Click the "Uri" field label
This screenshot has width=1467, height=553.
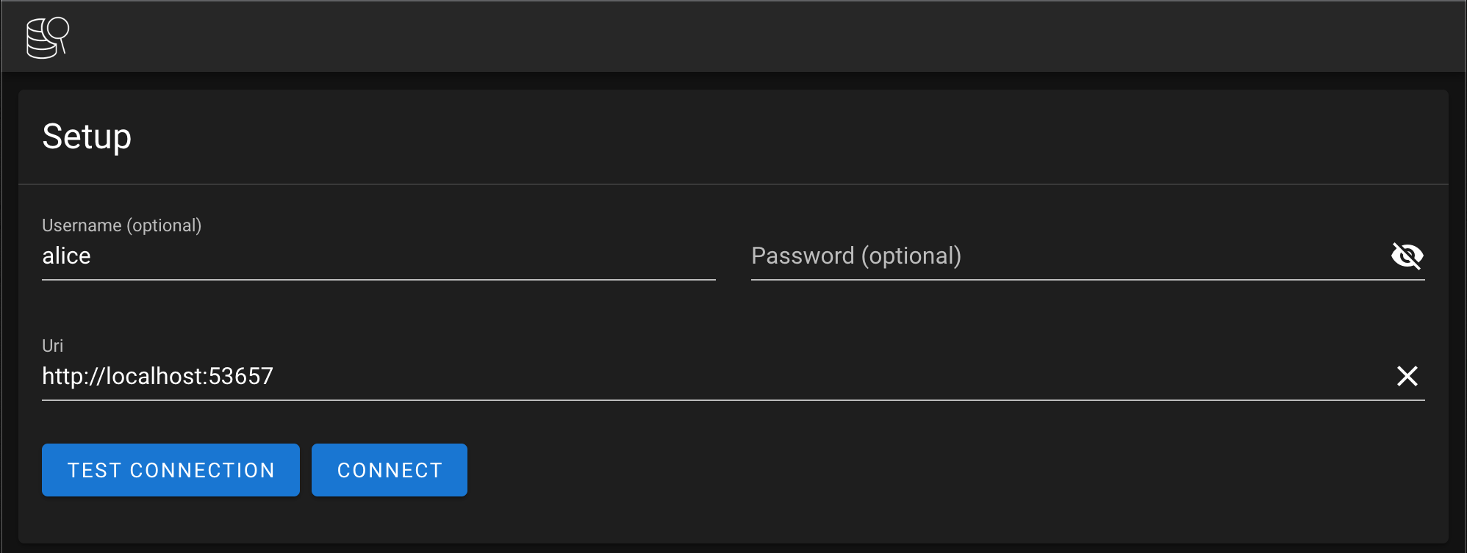(x=52, y=346)
